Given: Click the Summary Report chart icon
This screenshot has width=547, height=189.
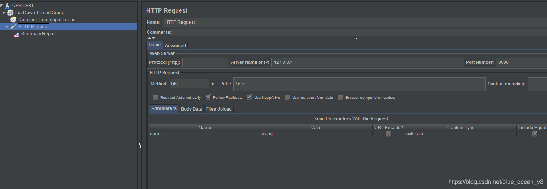Looking at the screenshot, I should (16, 34).
